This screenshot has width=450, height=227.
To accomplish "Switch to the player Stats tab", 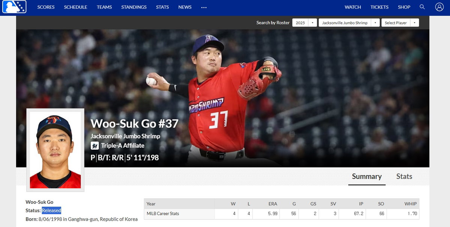I will [x=404, y=176].
